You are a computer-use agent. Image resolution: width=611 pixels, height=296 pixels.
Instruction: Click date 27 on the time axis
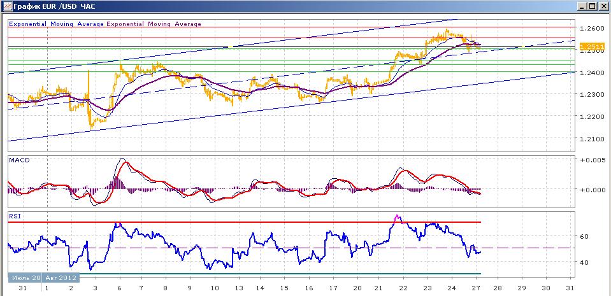[x=475, y=288]
